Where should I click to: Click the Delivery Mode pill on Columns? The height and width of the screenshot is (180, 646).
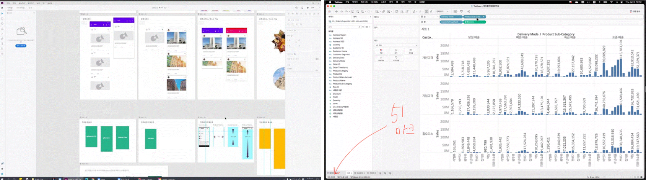pos(451,17)
